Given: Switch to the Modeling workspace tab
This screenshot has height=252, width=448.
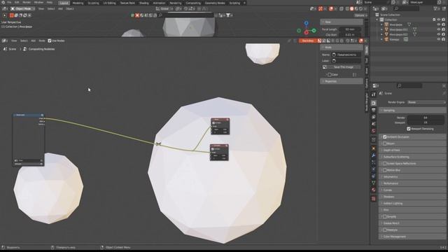Looking at the screenshot, I should pyautogui.click(x=78, y=3).
